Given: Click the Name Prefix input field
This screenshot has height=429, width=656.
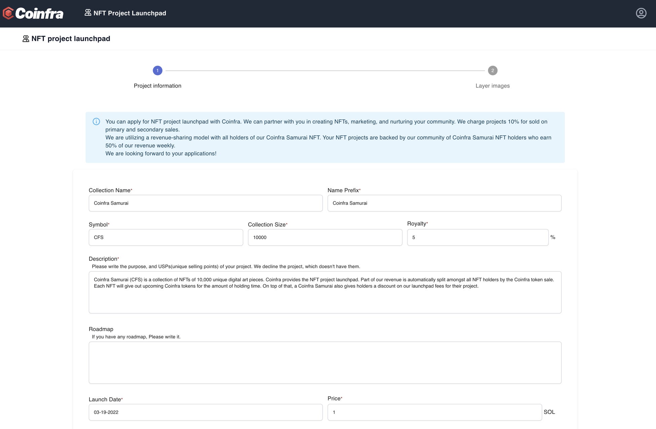Looking at the screenshot, I should coord(444,203).
